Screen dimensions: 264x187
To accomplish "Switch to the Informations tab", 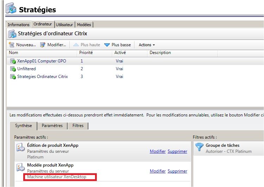I will click(19, 25).
